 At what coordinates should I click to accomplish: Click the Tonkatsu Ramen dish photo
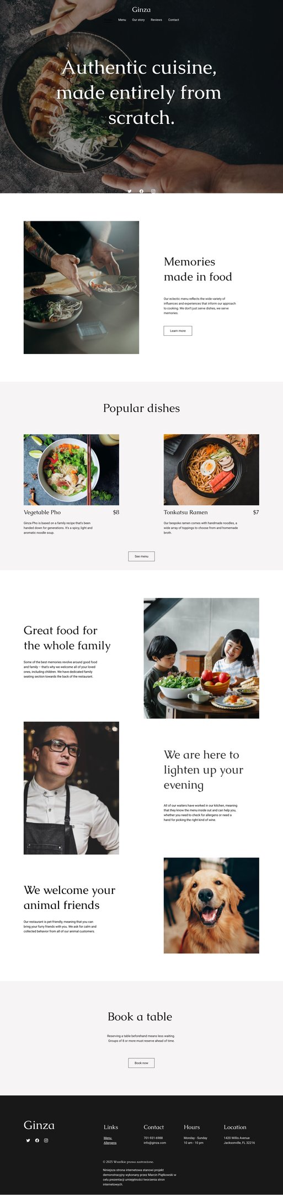pos(211,470)
